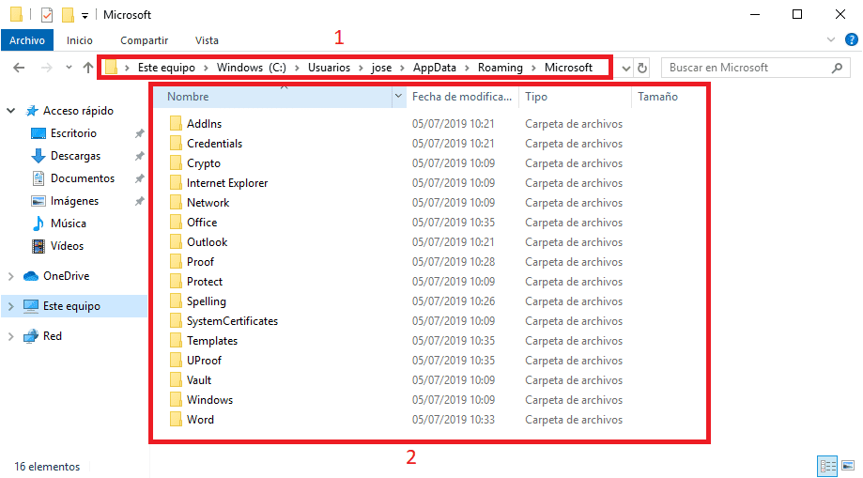Viewport: 863px width, 478px height.
Task: Sort by Fecha de modificación column
Action: 462,97
